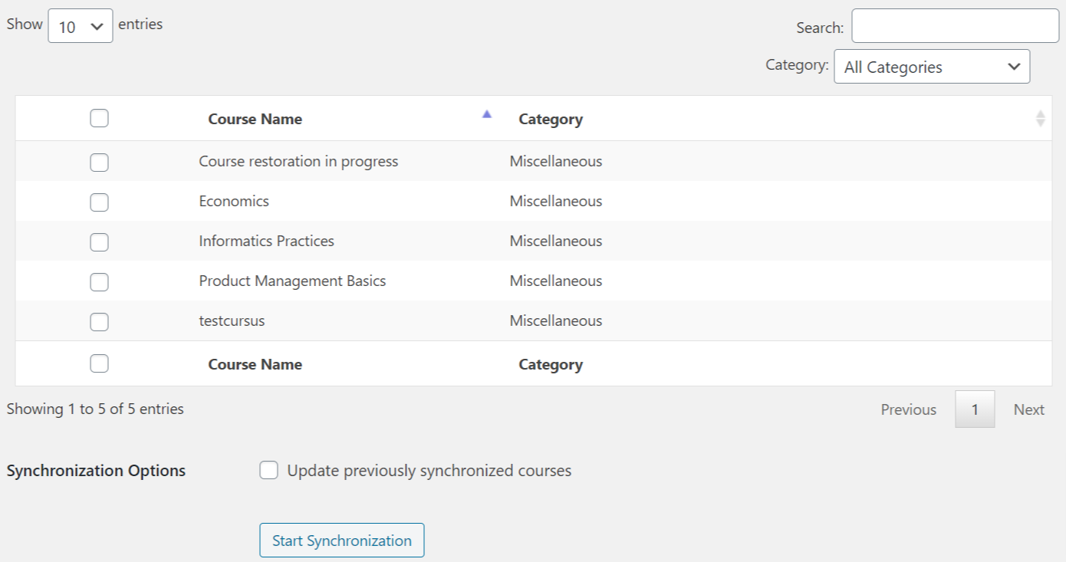
Task: Click the footer Course Name label
Action: [255, 364]
